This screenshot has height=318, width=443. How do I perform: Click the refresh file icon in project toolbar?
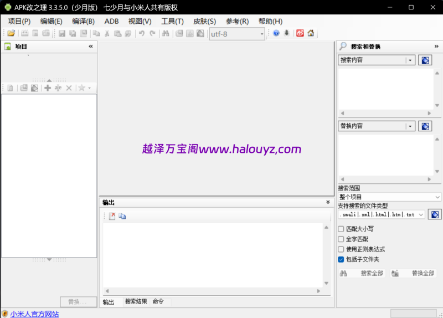[x=10, y=88]
